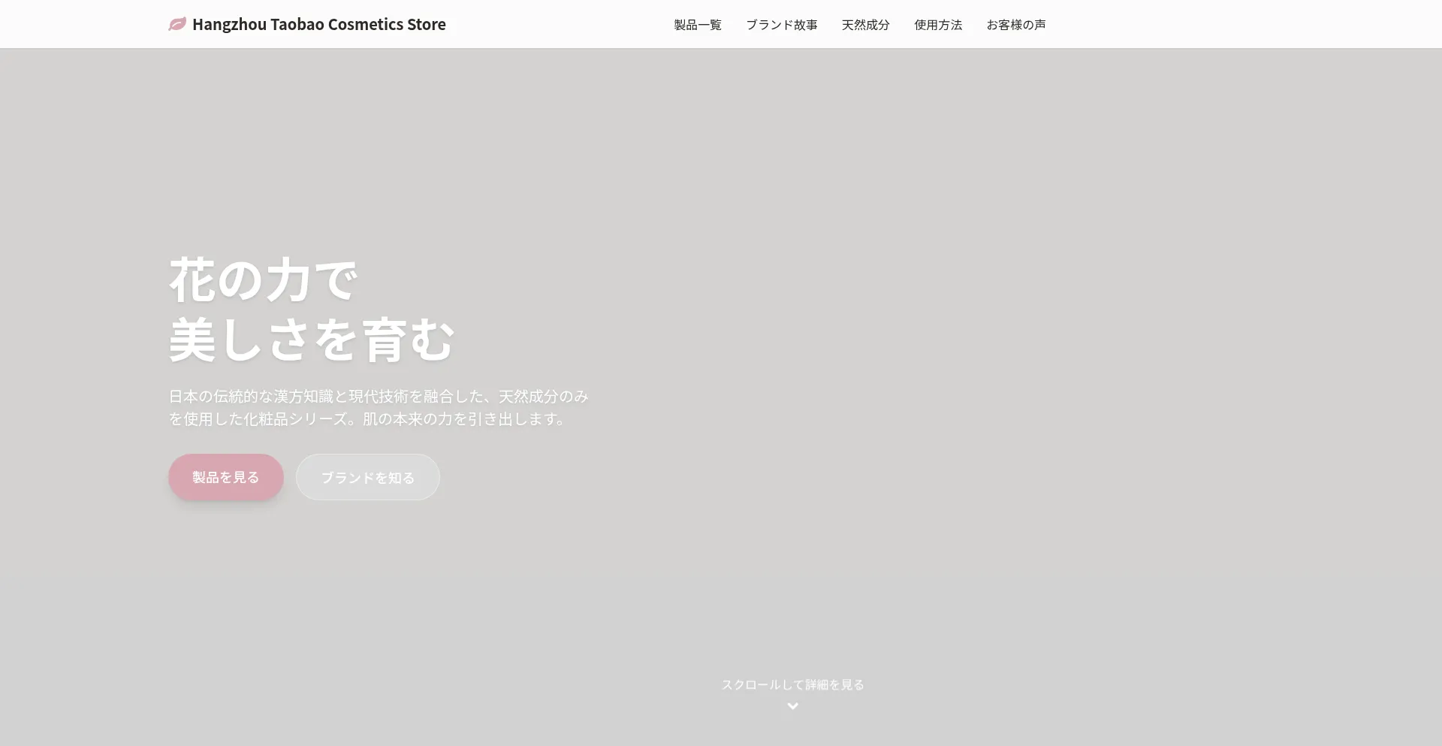Click the スクロールして詳細を見る text
The width and height of the screenshot is (1442, 746).
792,684
